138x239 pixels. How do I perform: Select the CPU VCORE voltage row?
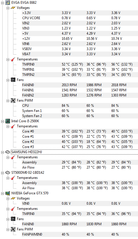(x=80, y=18)
